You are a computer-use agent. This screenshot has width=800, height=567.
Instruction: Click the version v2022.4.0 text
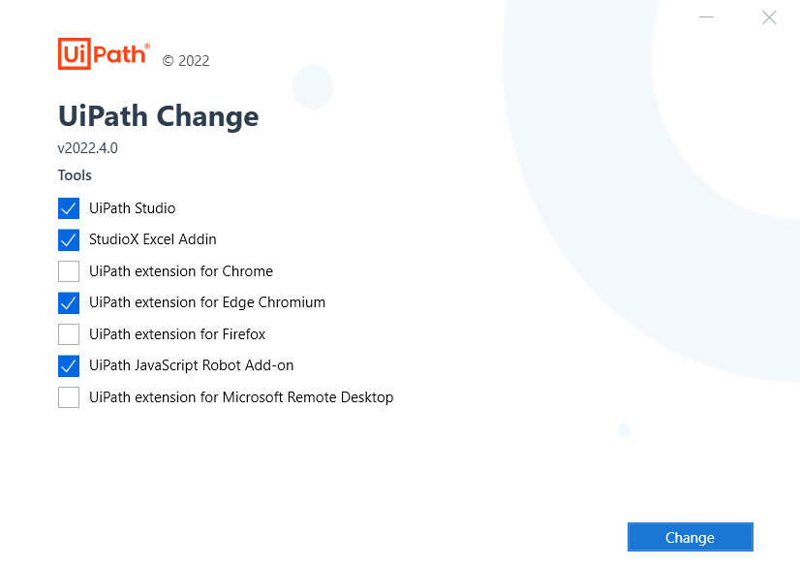[88, 148]
